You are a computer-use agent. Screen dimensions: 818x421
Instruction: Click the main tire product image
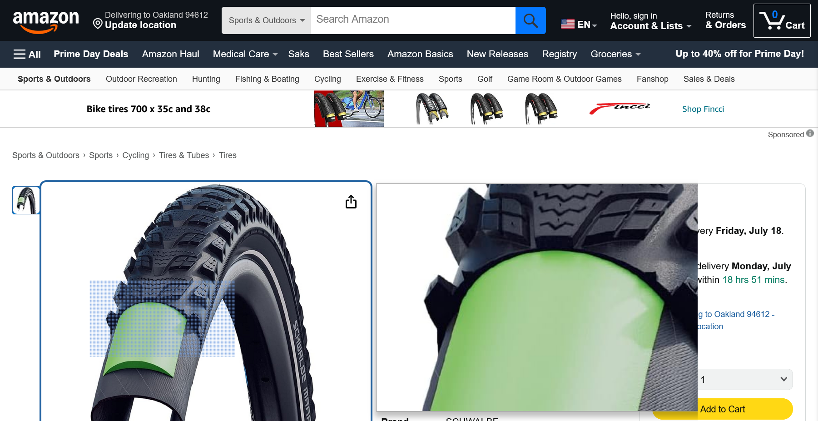pyautogui.click(x=206, y=302)
